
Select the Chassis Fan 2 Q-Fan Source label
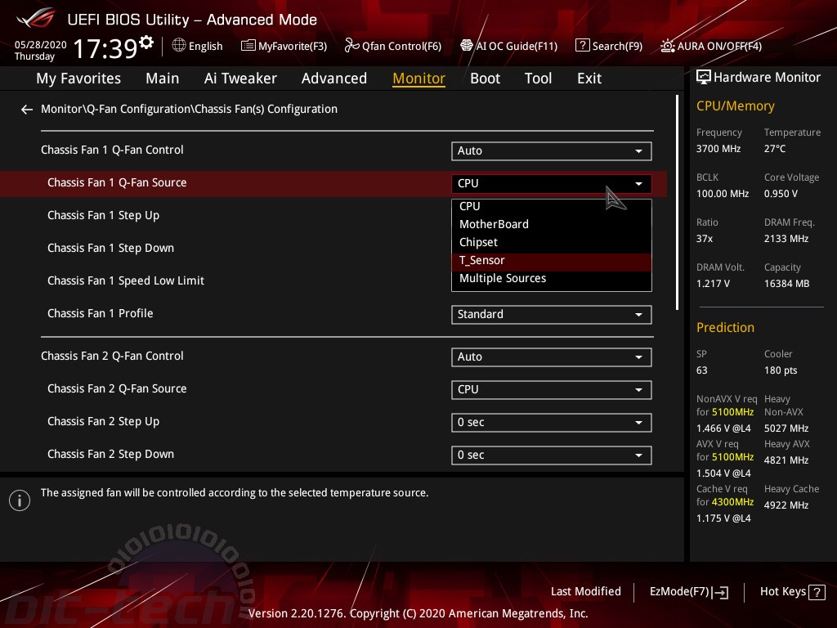[x=117, y=388]
